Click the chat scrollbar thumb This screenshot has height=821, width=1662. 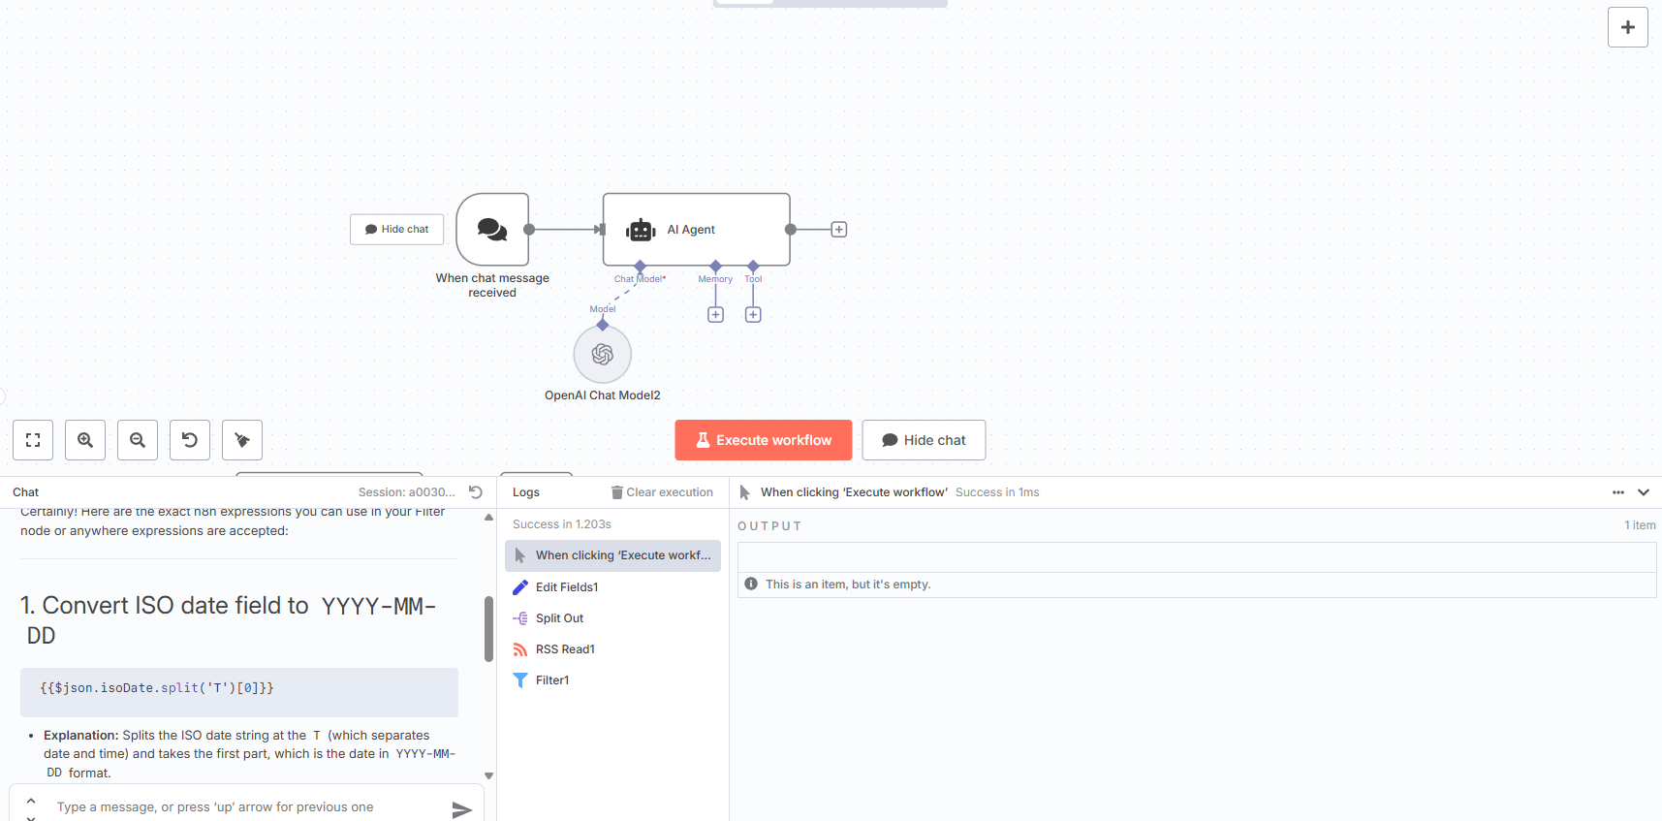point(489,629)
